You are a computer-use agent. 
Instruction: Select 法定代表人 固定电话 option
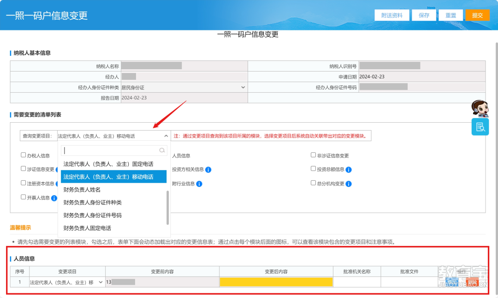114,164
